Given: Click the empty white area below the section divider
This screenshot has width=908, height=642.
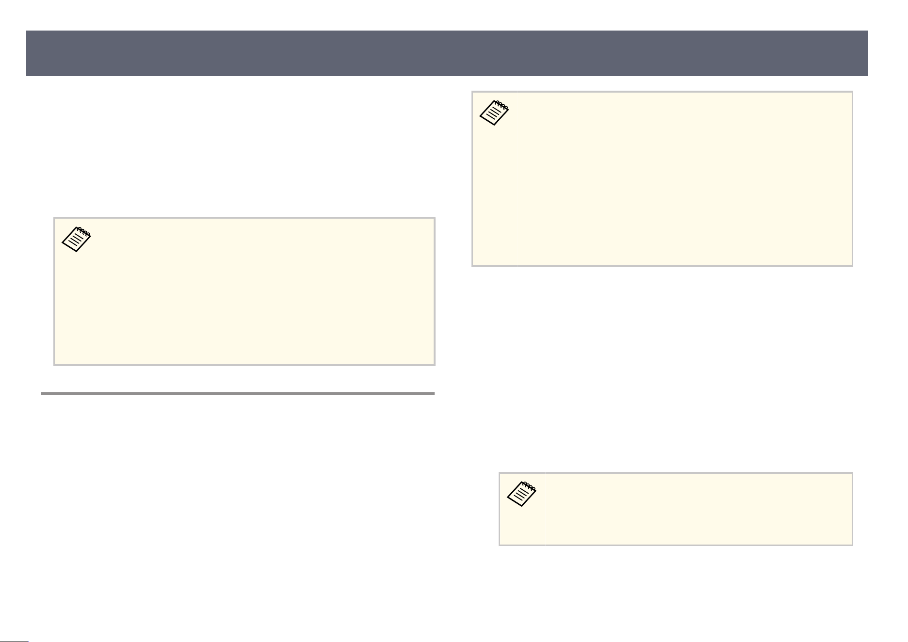Looking at the screenshot, I should [238, 509].
